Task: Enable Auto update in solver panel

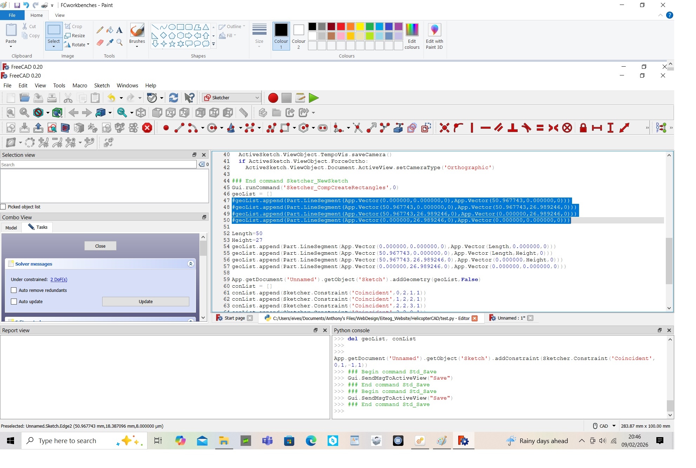Action: [14, 301]
